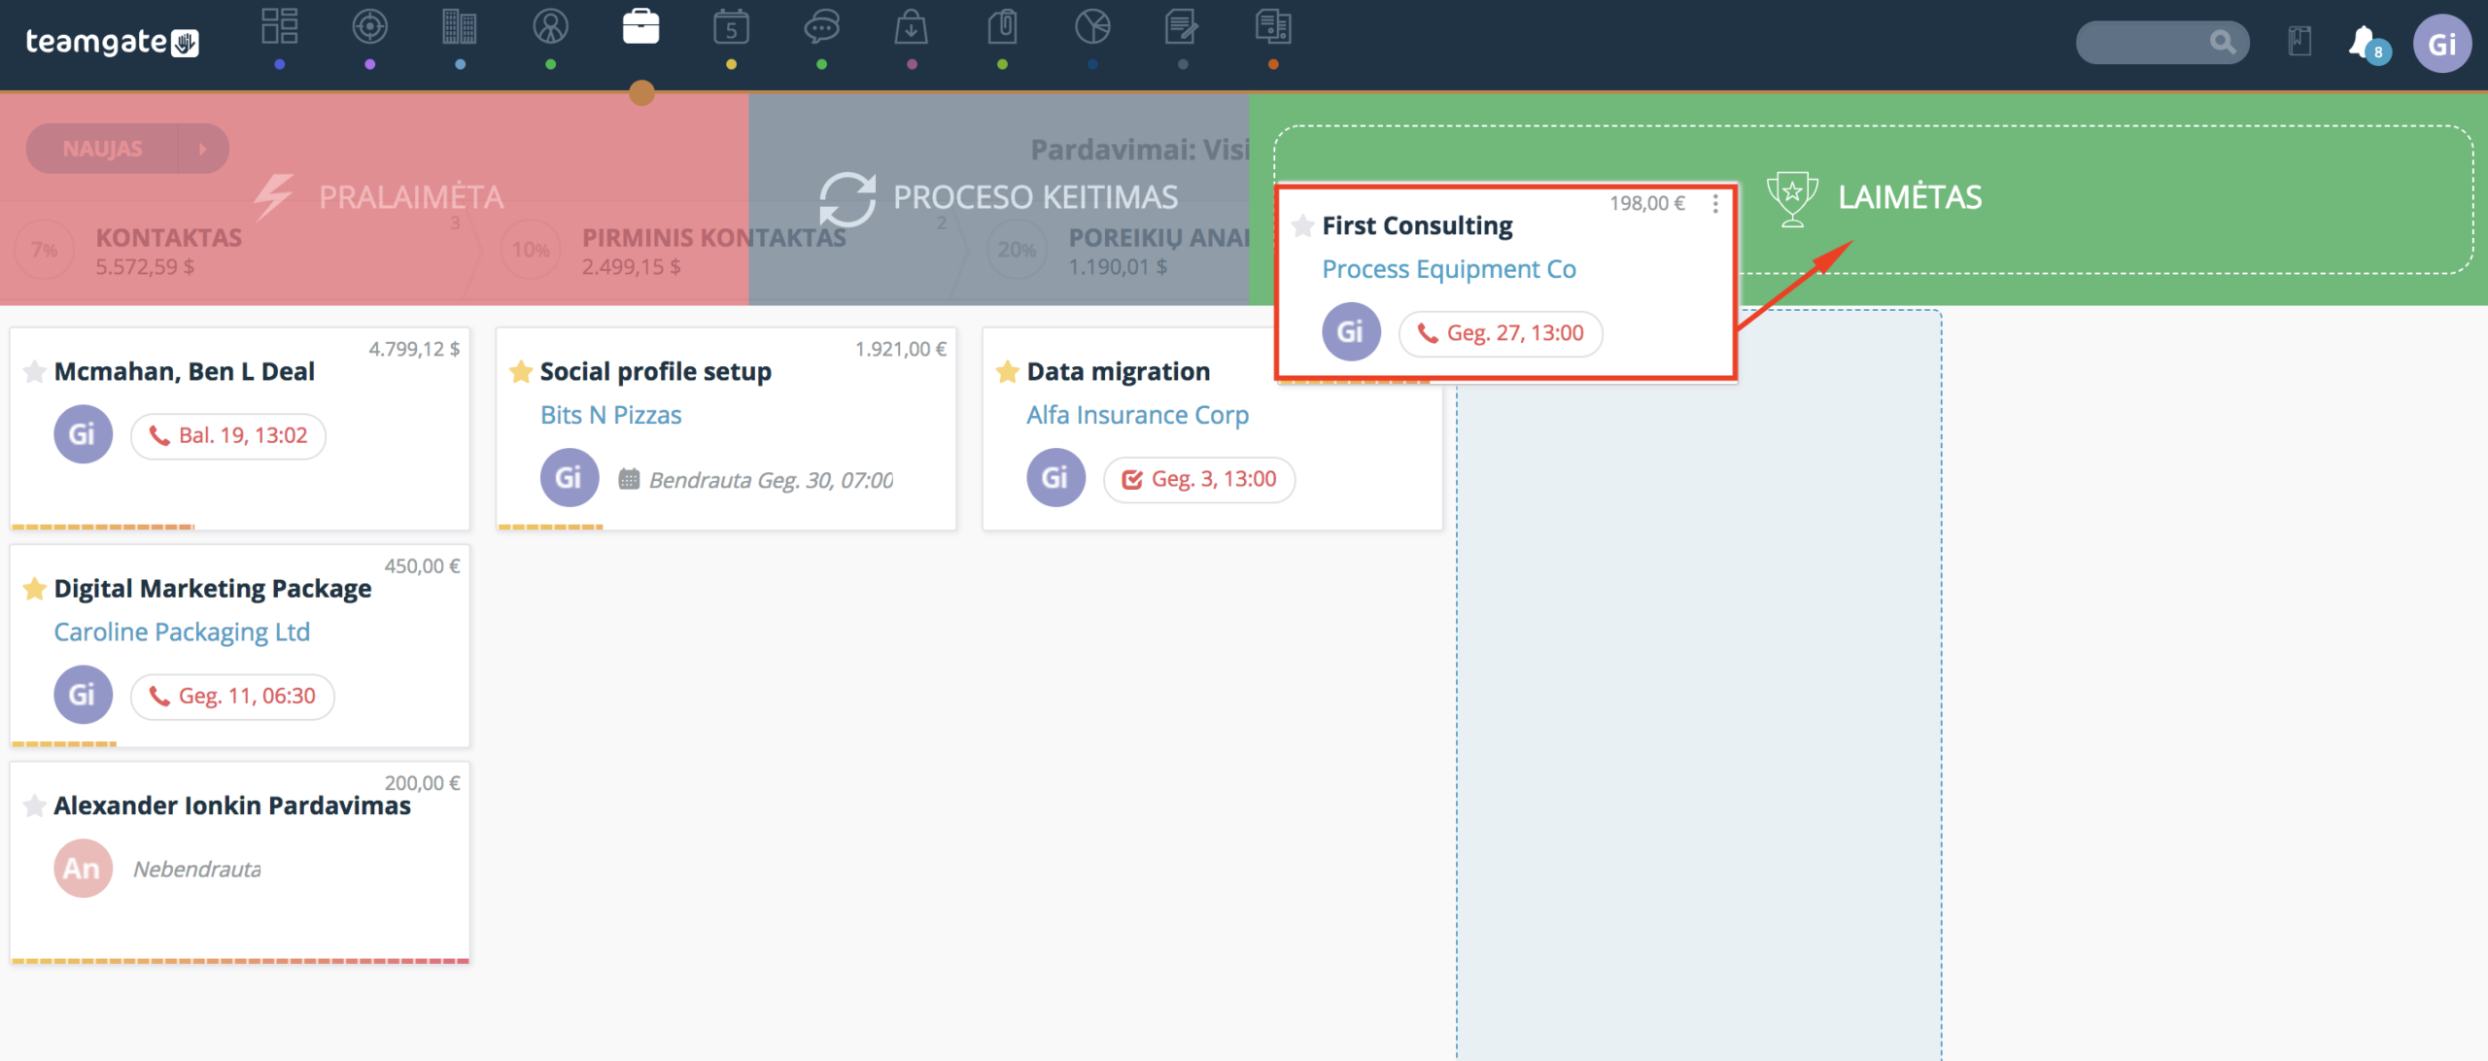Open the Alfa Insurance Corp company link
The height and width of the screenshot is (1061, 2488).
(1137, 415)
